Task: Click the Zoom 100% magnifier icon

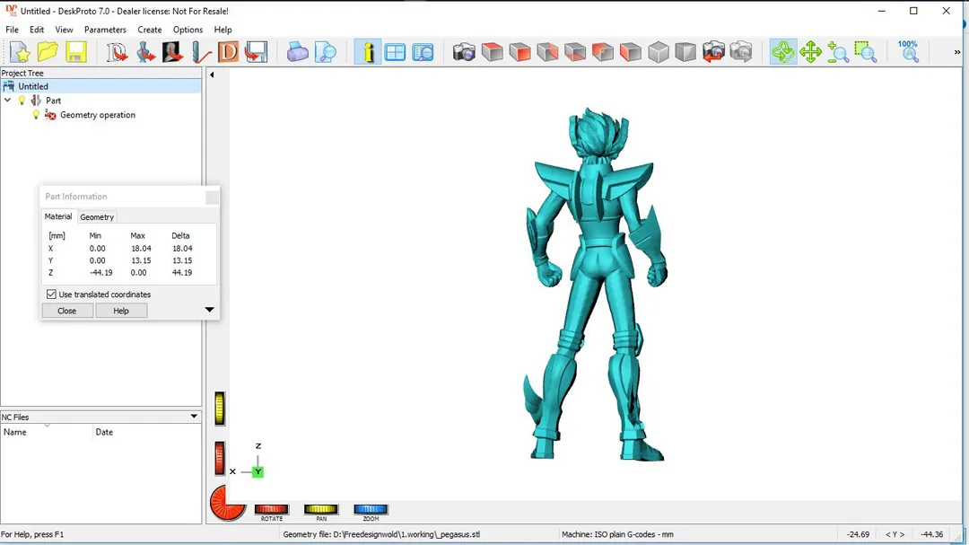Action: 909,52
